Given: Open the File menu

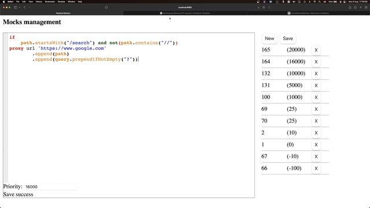Looking at the screenshot, I should [x=18, y=2].
